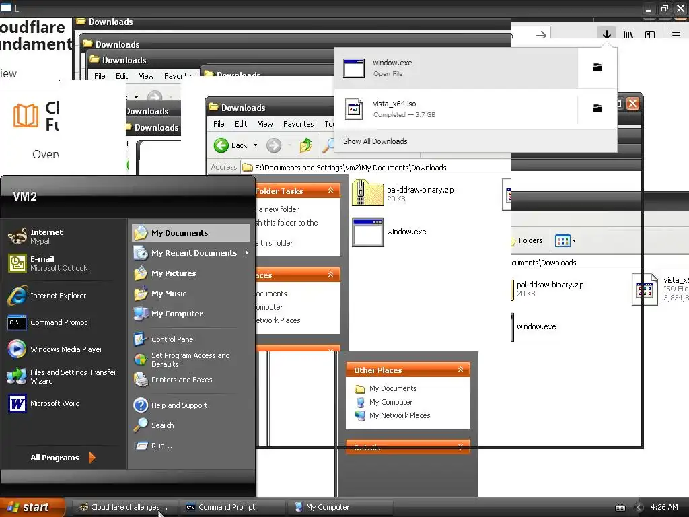Expand My Recent Documents submenu

point(190,253)
